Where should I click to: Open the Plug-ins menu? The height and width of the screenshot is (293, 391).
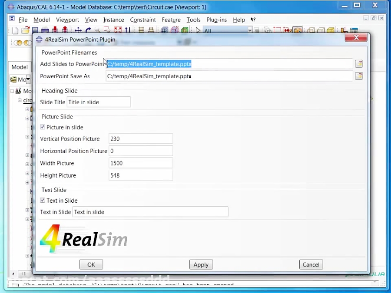(216, 20)
